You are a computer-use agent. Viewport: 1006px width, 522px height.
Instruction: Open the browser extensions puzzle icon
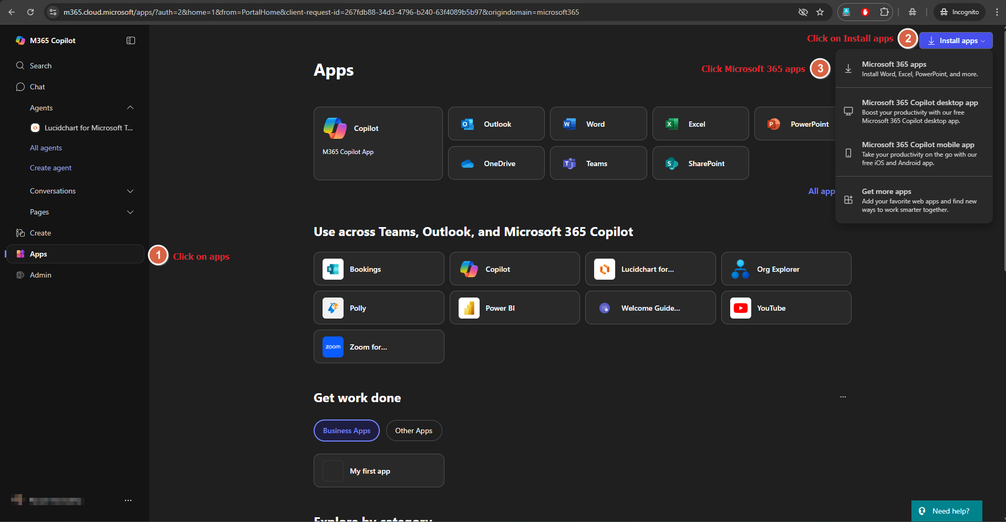coord(885,12)
